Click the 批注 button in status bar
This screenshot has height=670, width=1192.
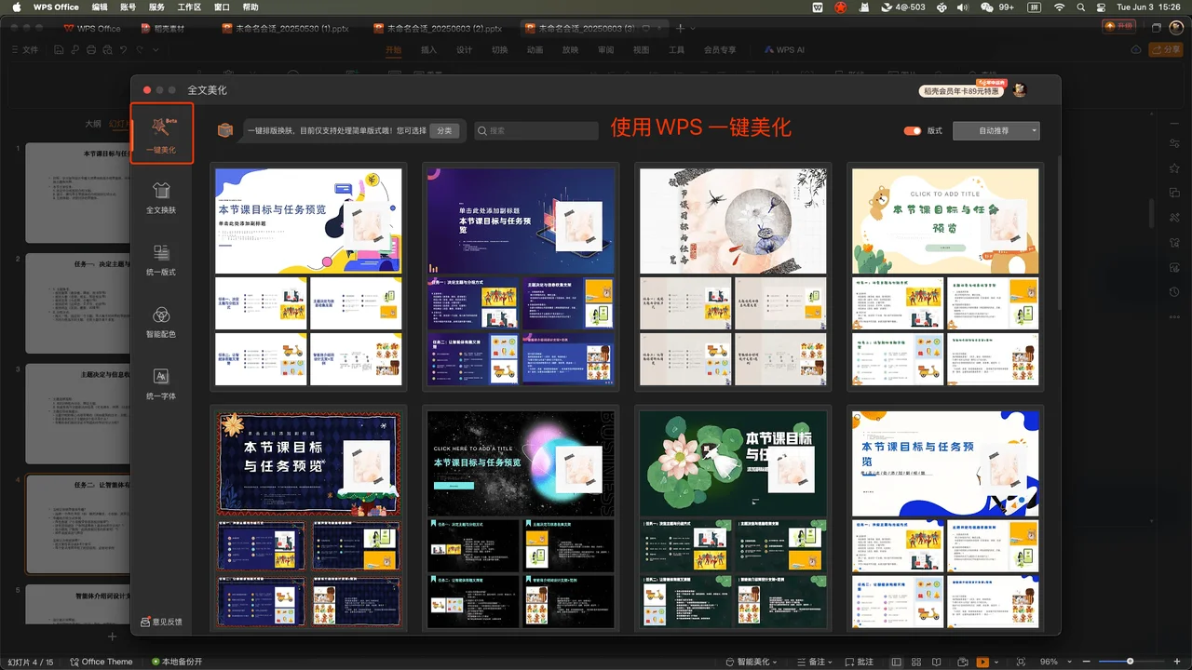pos(859,662)
